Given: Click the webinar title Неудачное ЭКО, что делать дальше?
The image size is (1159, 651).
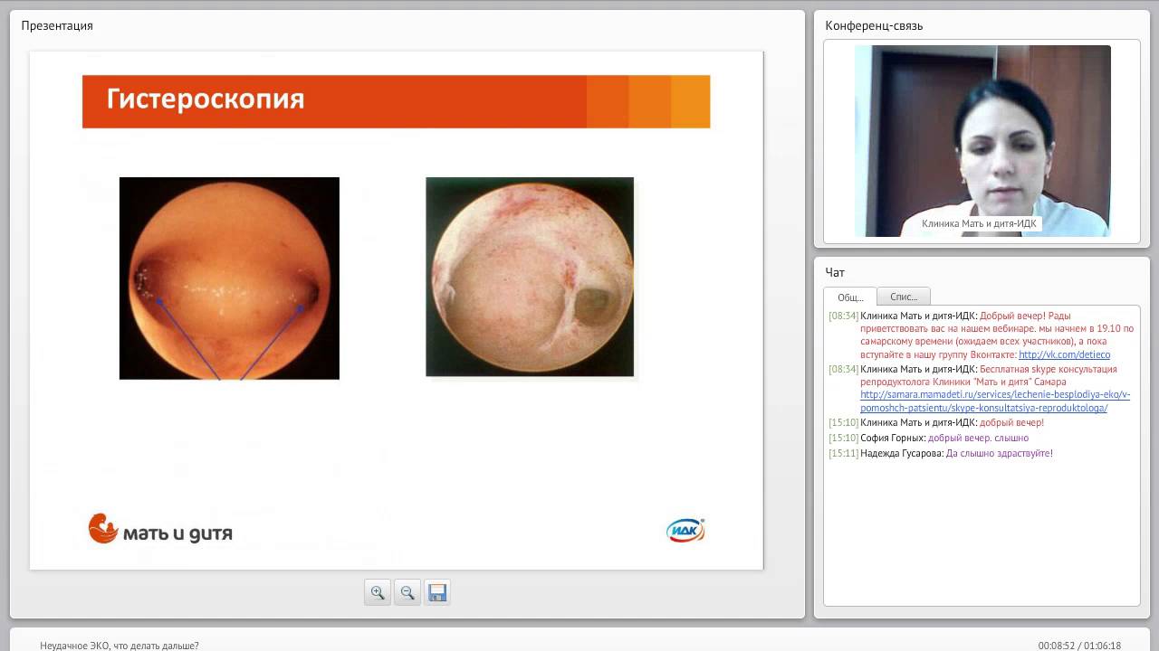Looking at the screenshot, I should (120, 646).
